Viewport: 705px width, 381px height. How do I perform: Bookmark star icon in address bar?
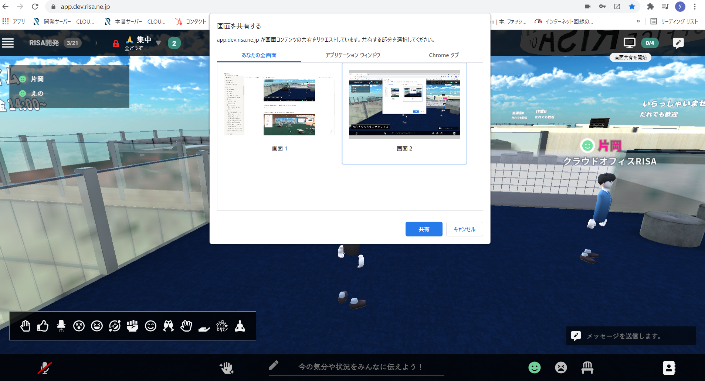click(632, 7)
